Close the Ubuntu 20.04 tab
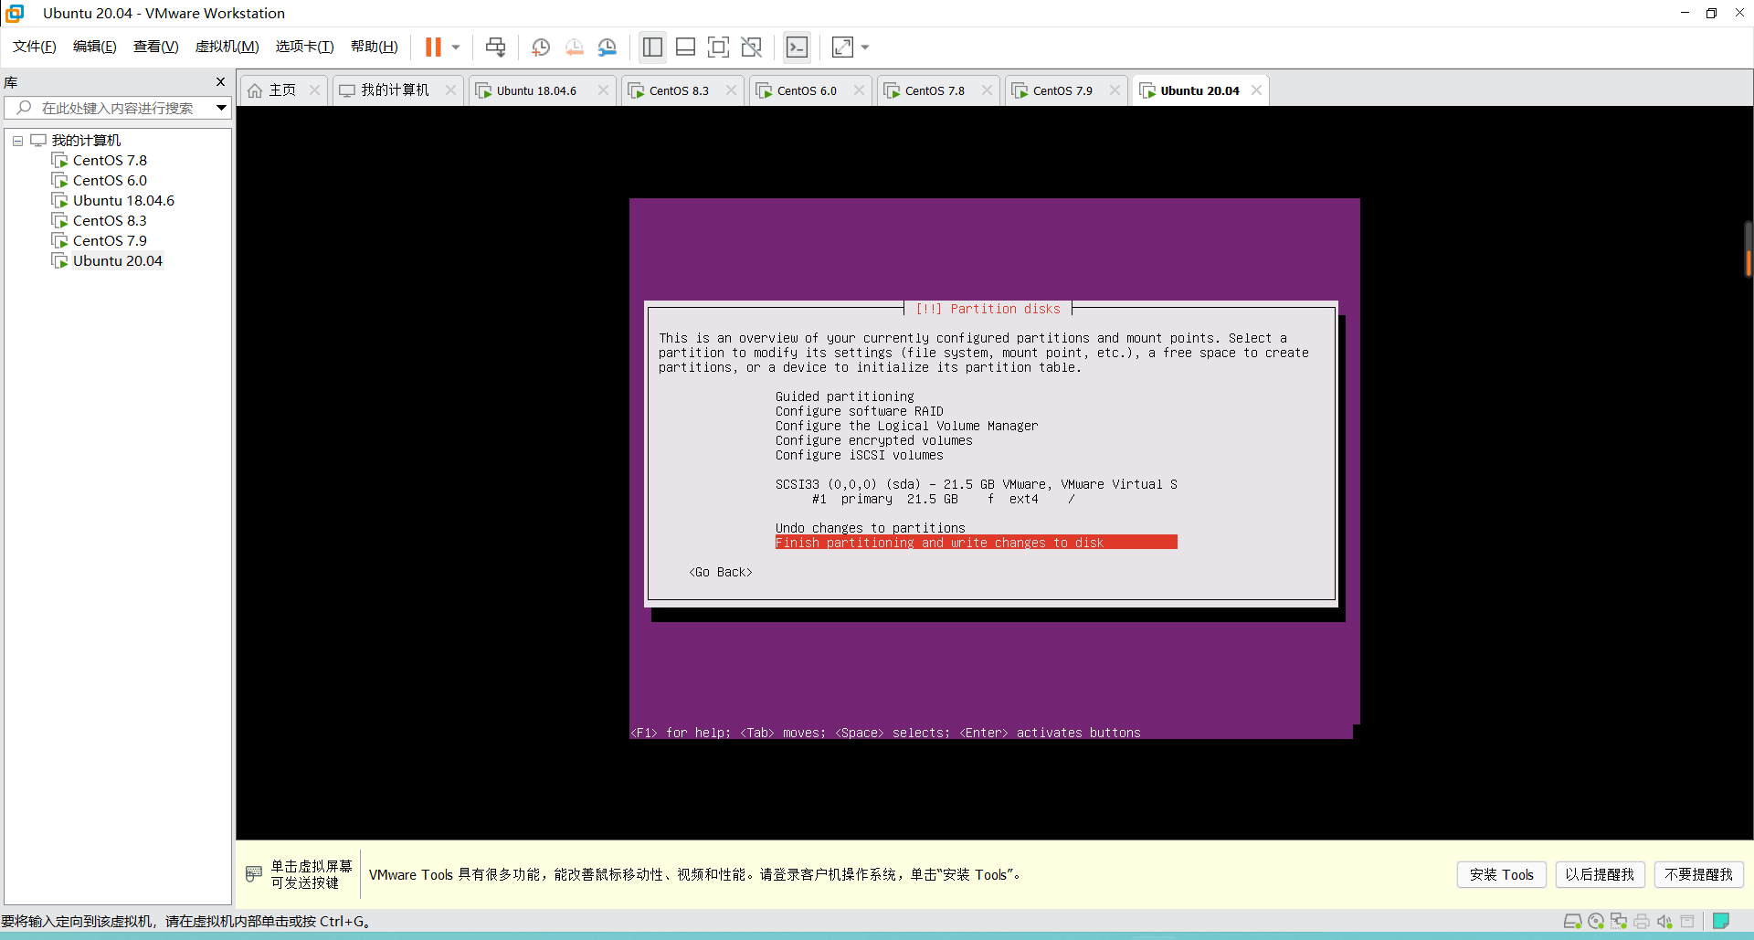 pyautogui.click(x=1257, y=90)
